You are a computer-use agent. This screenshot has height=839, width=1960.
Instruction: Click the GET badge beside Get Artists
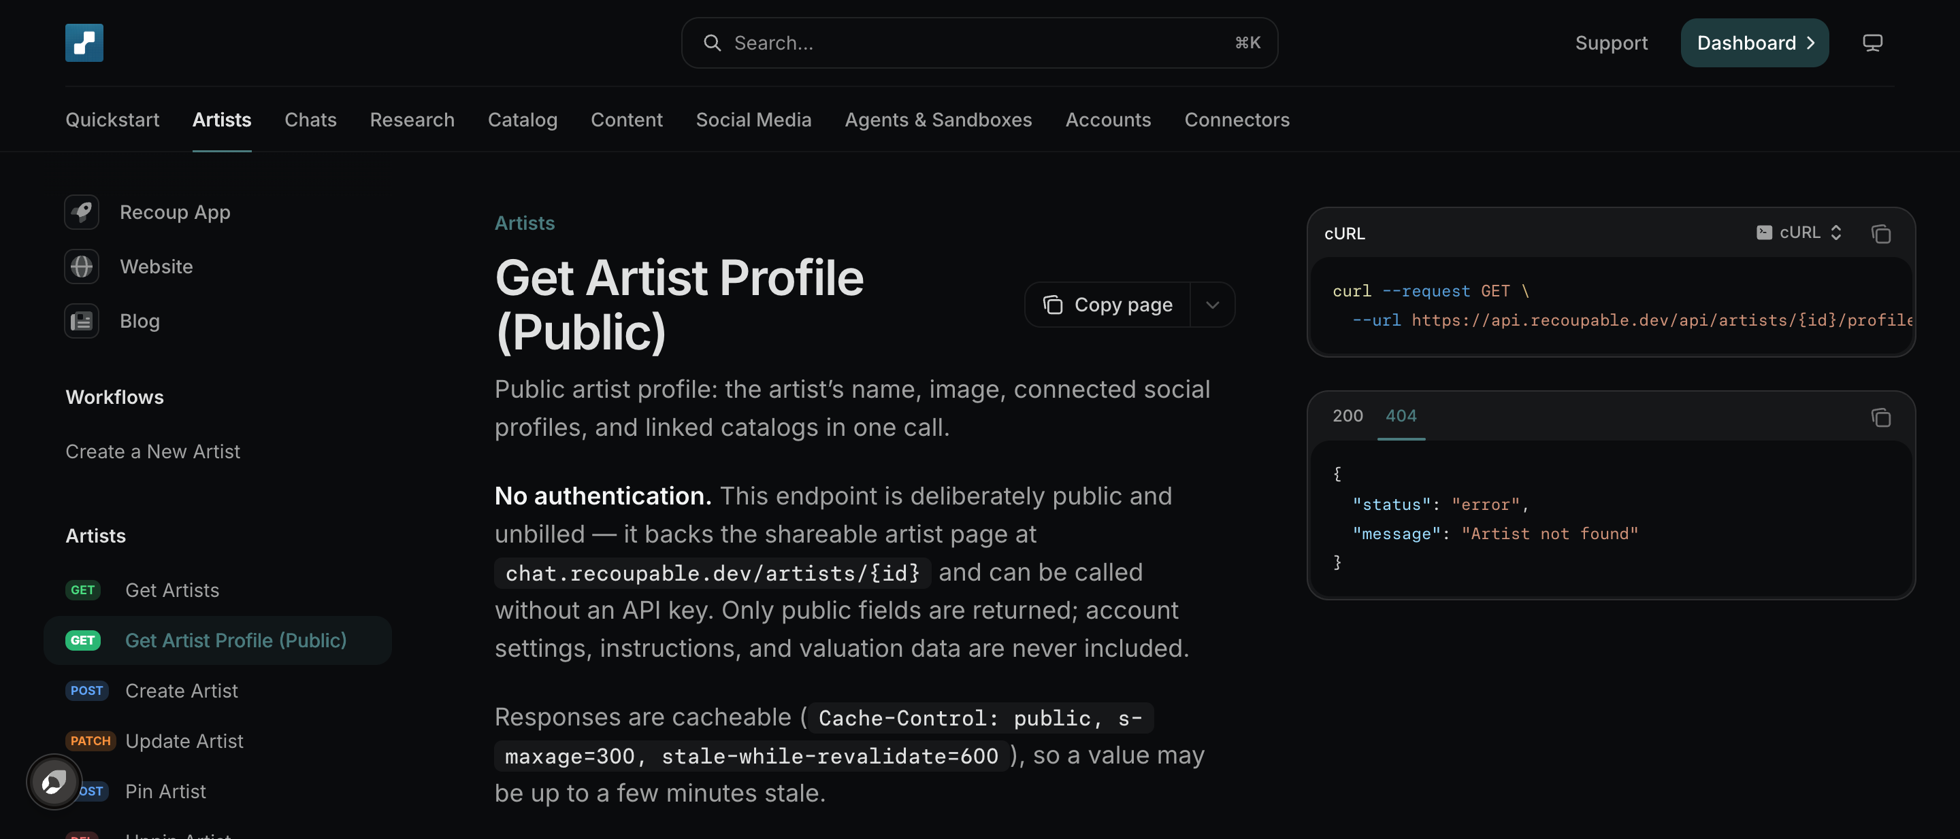click(x=83, y=590)
